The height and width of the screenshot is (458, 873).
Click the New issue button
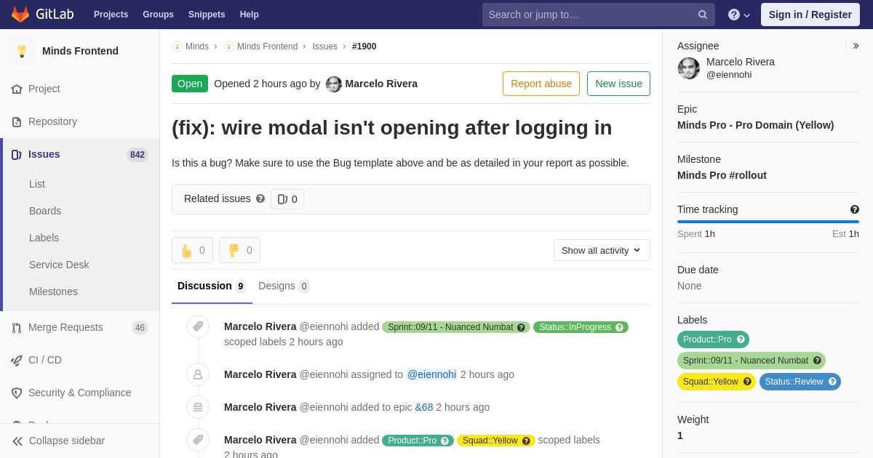click(618, 84)
